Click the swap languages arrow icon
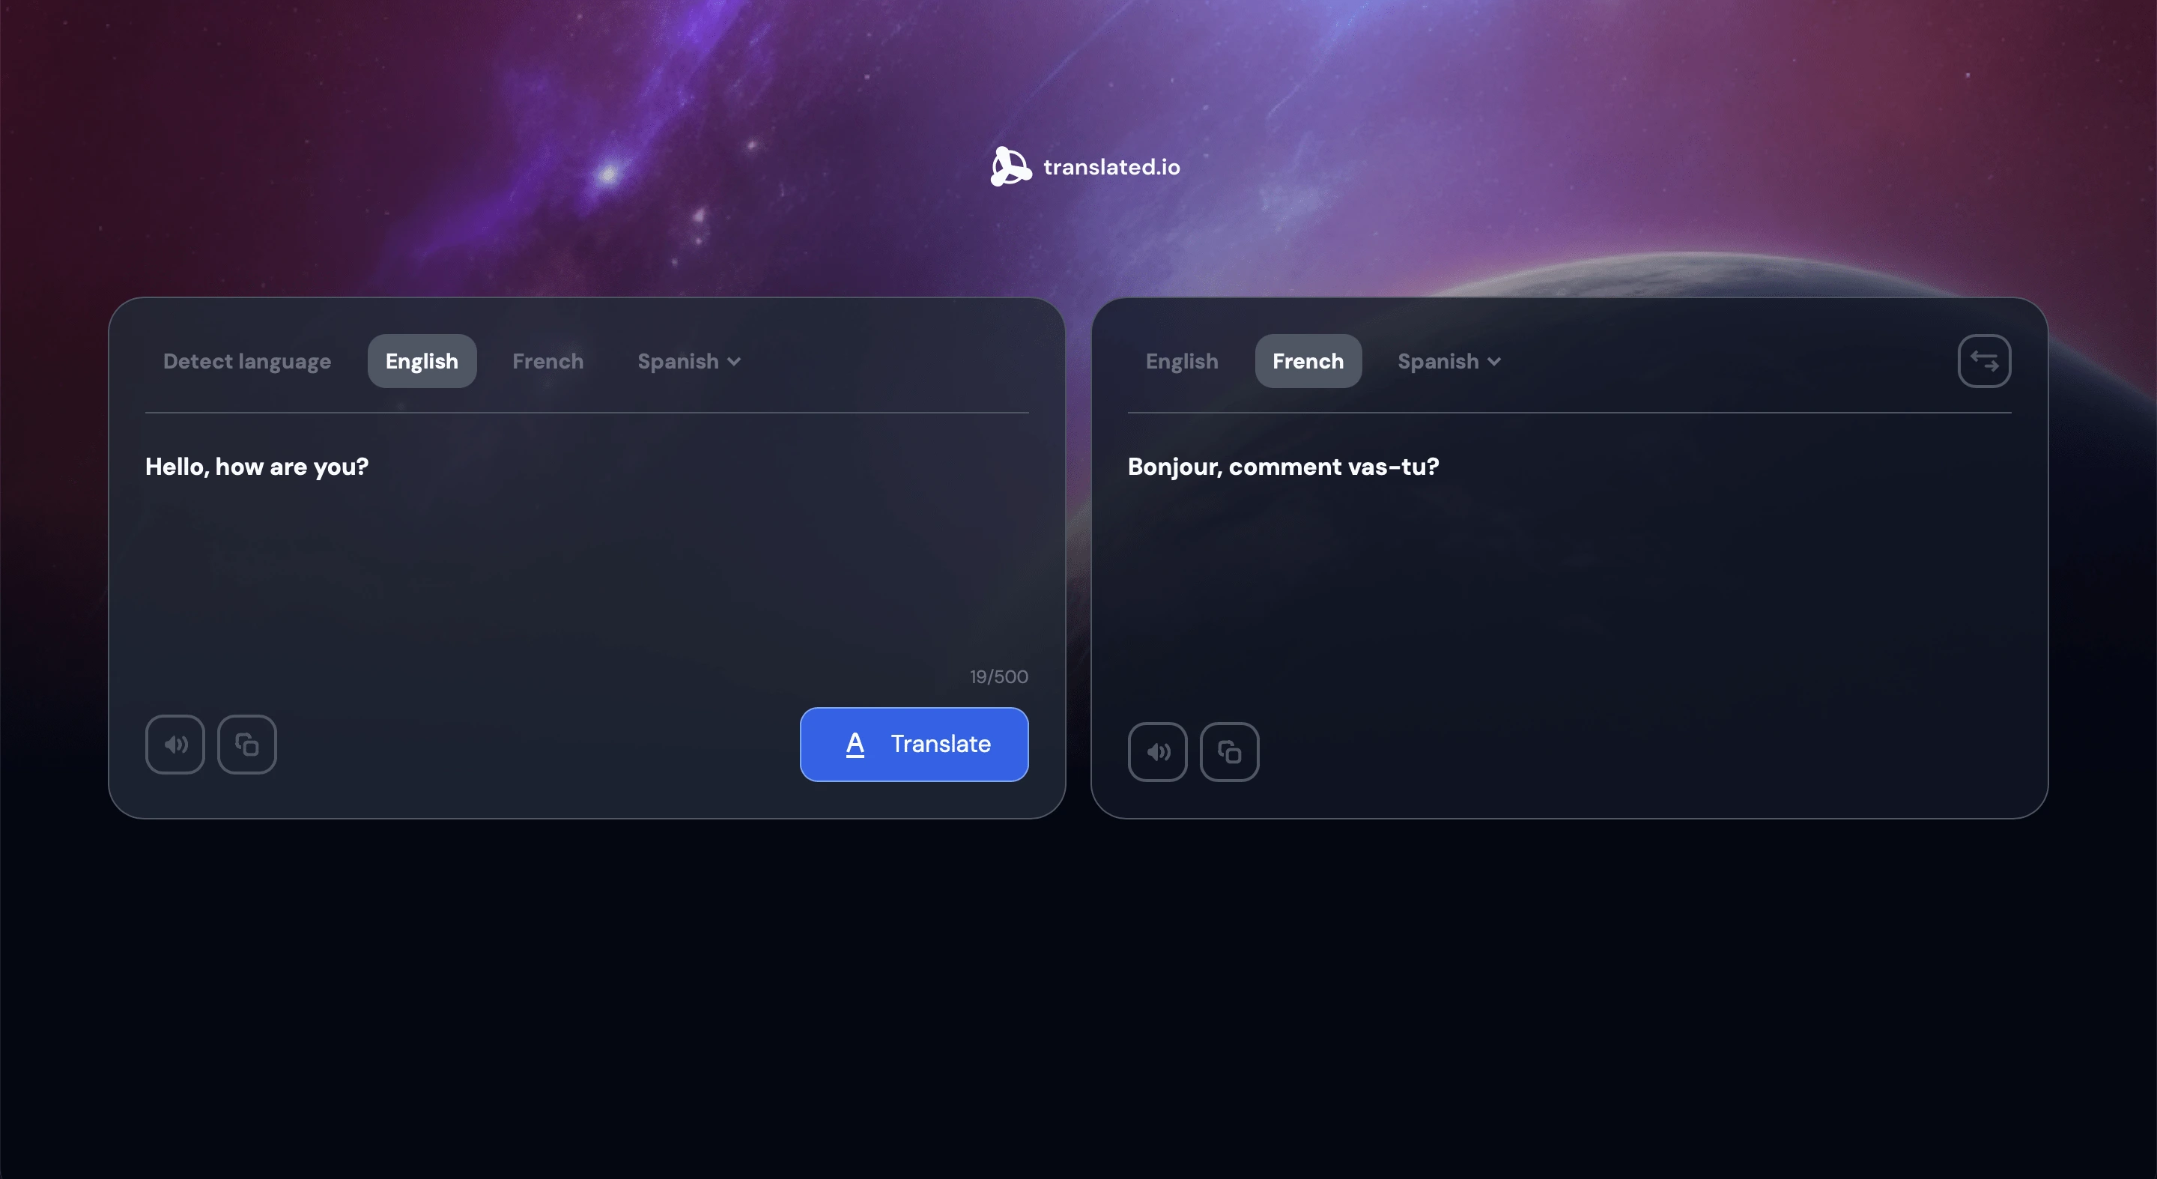The image size is (2157, 1179). 1984,360
